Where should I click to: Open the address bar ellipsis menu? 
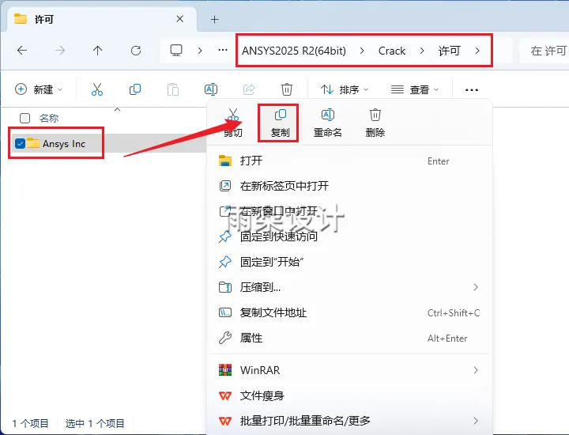tap(222, 50)
